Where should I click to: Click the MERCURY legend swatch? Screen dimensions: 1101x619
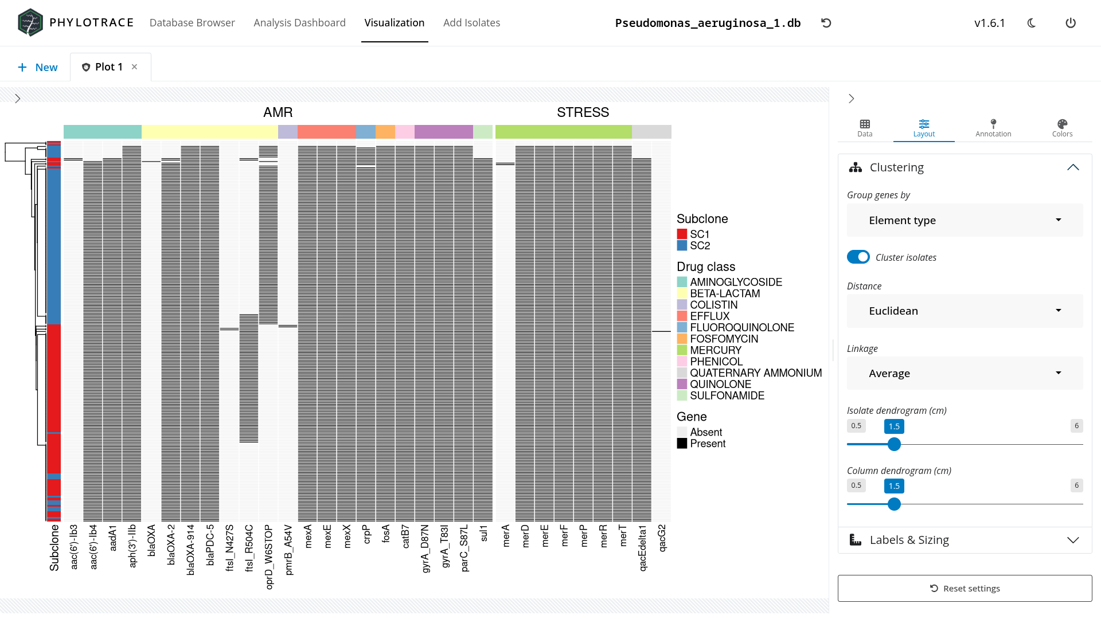pos(682,350)
